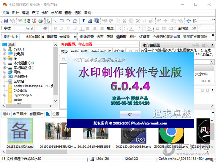Image resolution: width=216 pixels, height=162 pixels.
Task: Select the ellipse shape tool
Action: click(x=68, y=21)
